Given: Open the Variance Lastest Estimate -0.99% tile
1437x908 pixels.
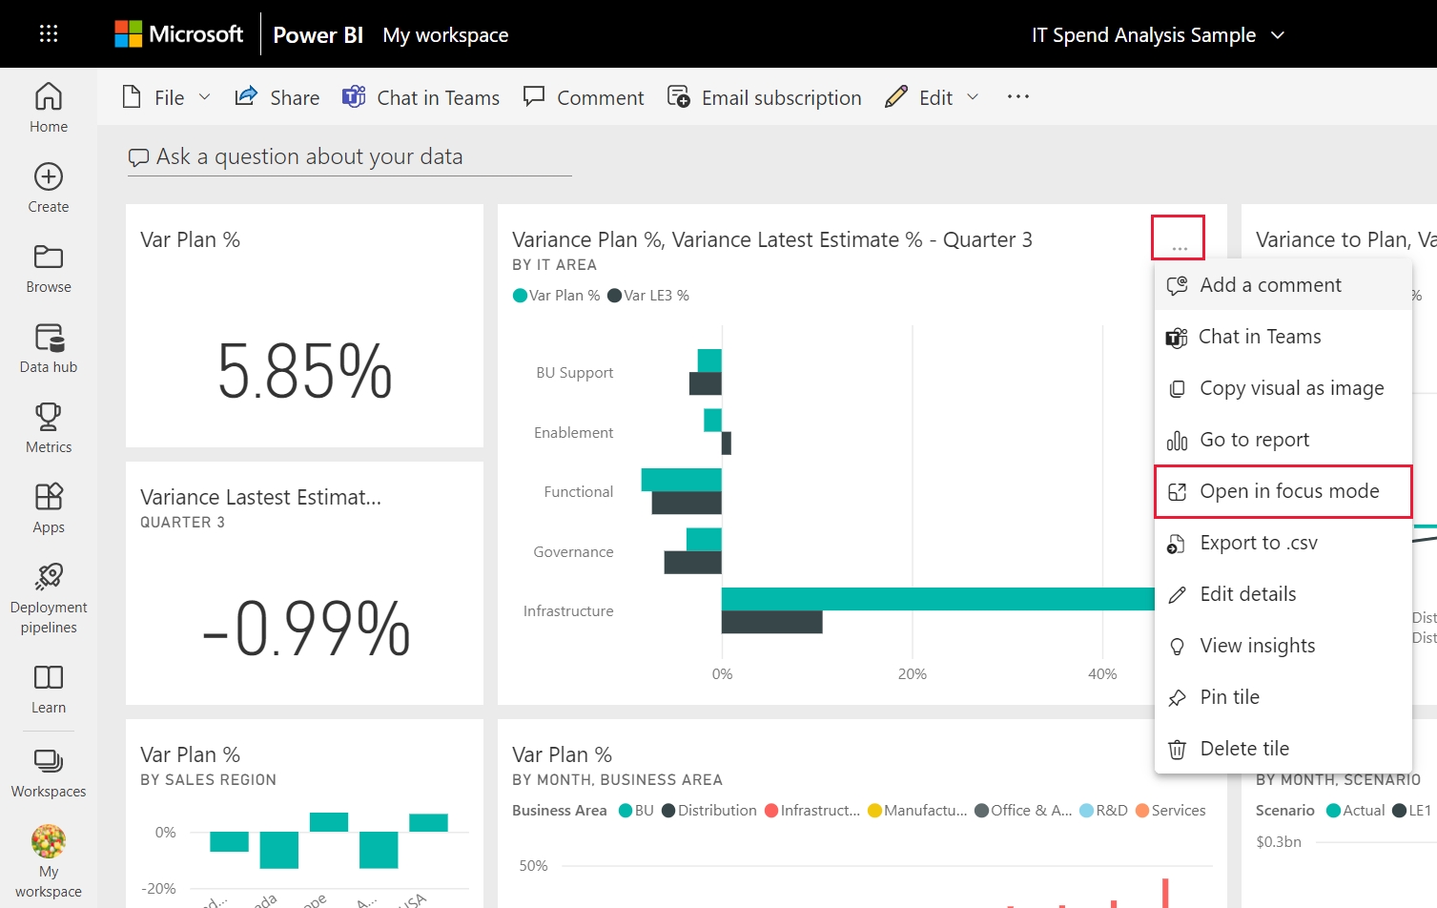Looking at the screenshot, I should [x=304, y=584].
